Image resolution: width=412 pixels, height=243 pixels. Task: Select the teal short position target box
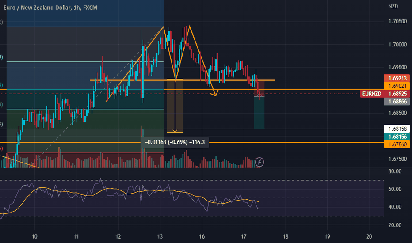(x=259, y=113)
